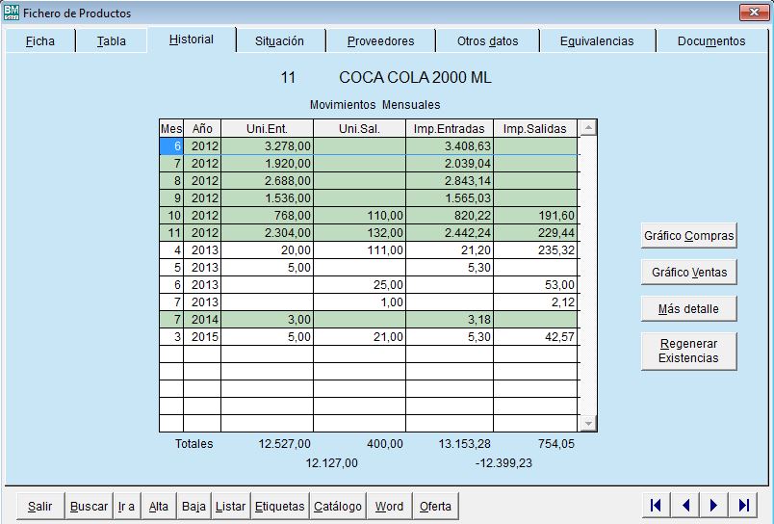
Task: Jump to the last product record
Action: tap(743, 506)
